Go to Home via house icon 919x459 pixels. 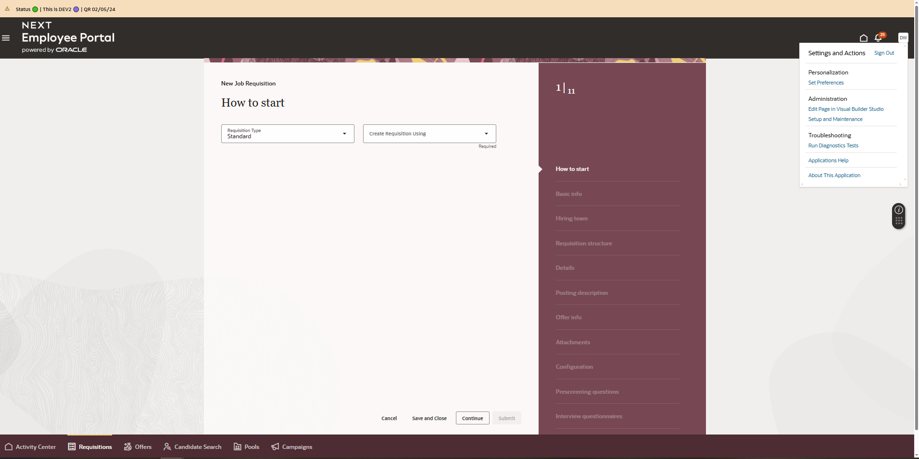(863, 38)
